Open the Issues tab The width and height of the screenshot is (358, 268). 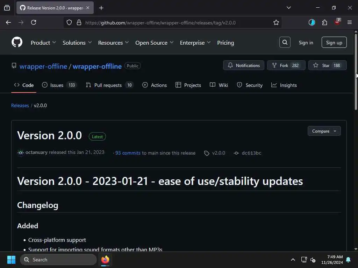click(59, 85)
